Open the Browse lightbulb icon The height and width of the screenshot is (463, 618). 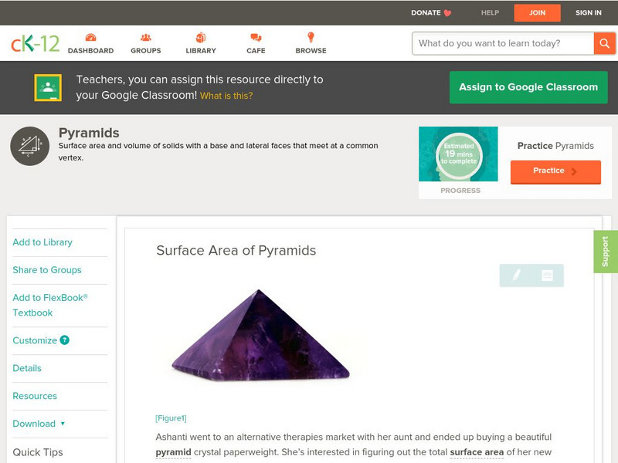pyautogui.click(x=311, y=38)
